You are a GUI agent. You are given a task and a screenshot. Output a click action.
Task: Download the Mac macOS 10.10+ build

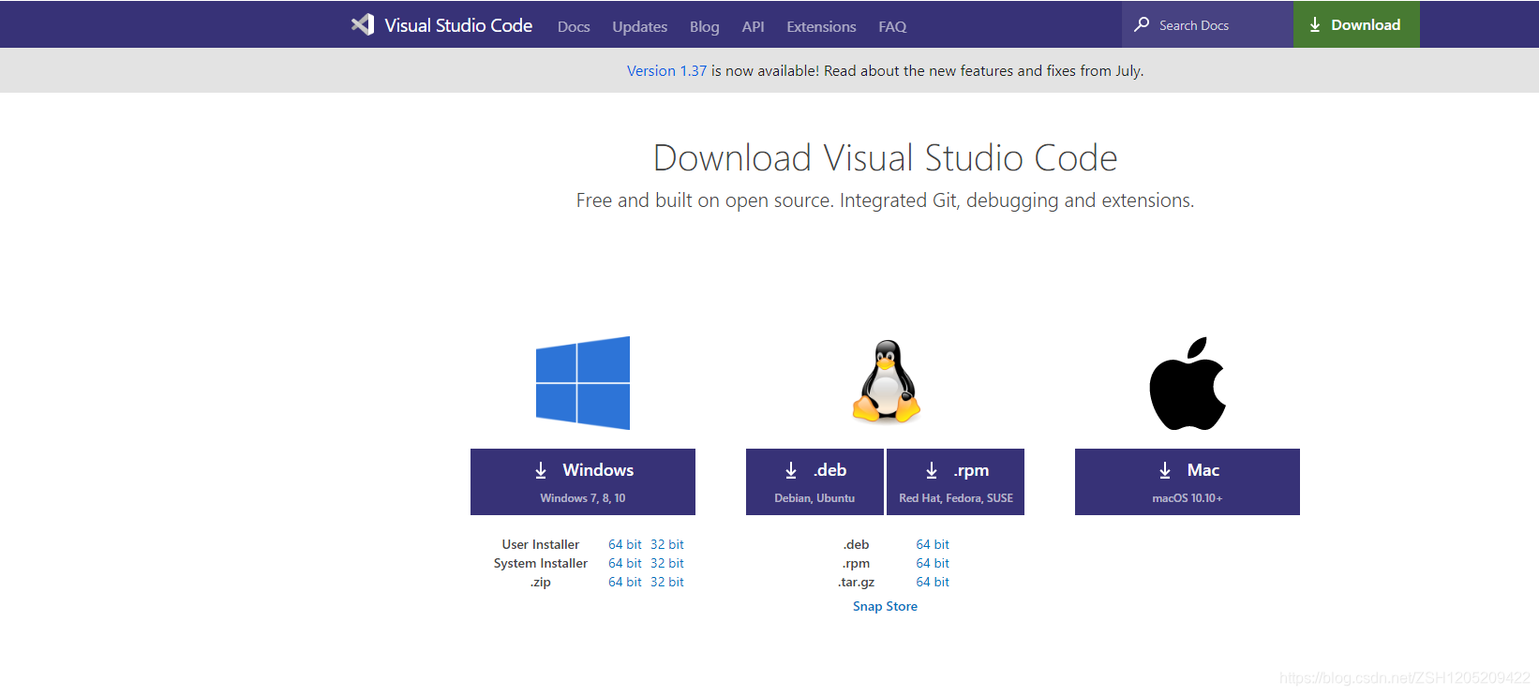pyautogui.click(x=1188, y=481)
